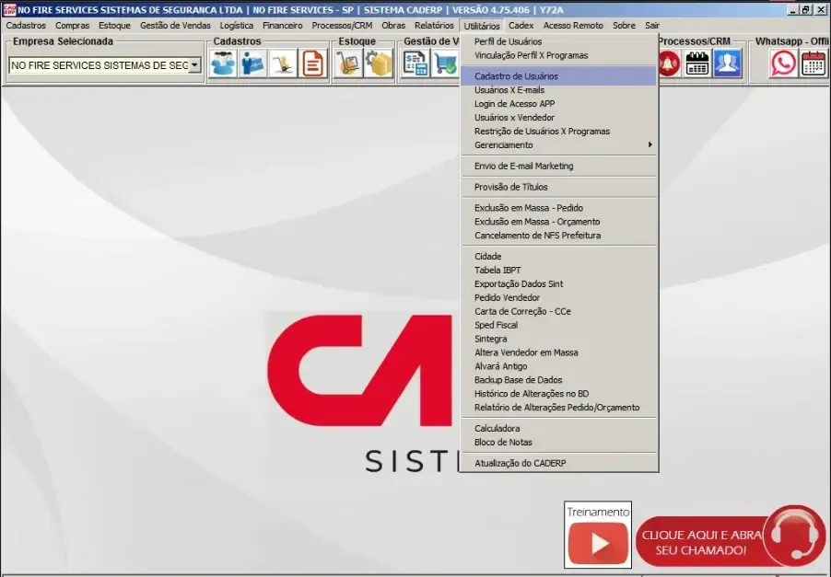Open the customers icon in Cadastros toolbar
The width and height of the screenshot is (831, 577).
pyautogui.click(x=223, y=64)
